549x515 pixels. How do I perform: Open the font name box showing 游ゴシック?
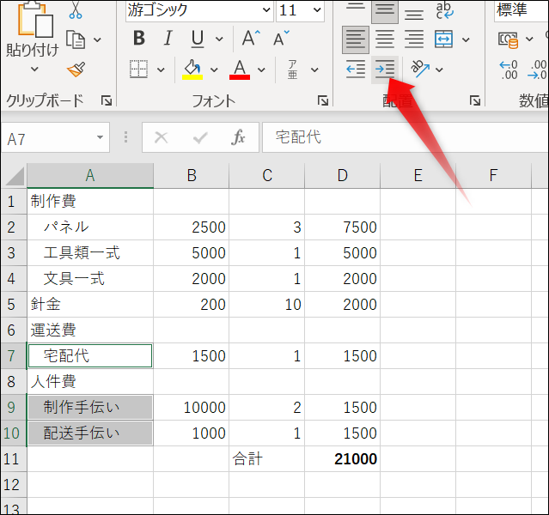(198, 9)
